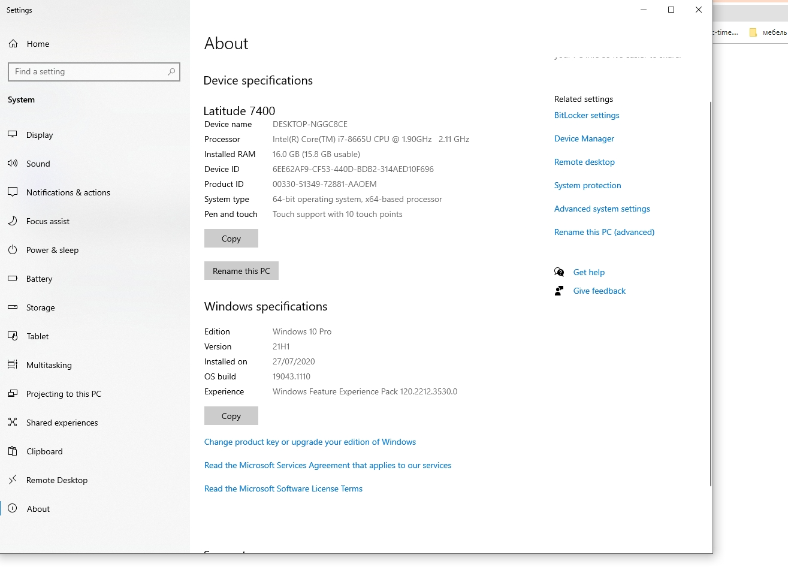The width and height of the screenshot is (788, 573).
Task: Click the Sound speaker icon
Action: click(x=13, y=163)
